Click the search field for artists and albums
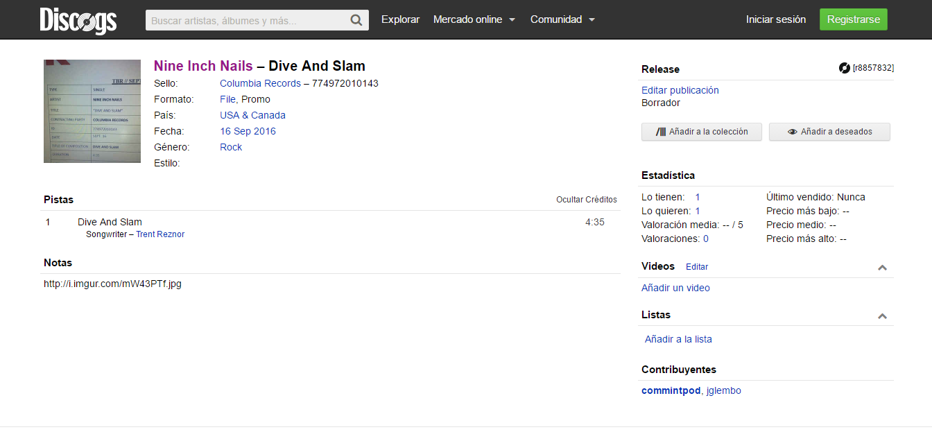This screenshot has height=432, width=932. 257,20
